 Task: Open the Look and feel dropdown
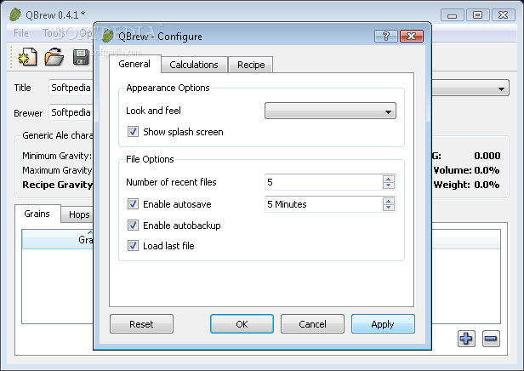pos(330,111)
